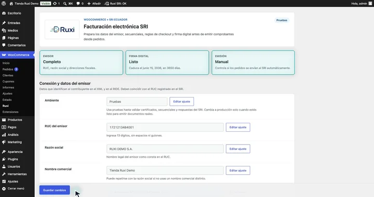Image resolution: width=374 pixels, height=197 pixels.
Task: Open the WordPress logo menu
Action: click(x=4, y=4)
